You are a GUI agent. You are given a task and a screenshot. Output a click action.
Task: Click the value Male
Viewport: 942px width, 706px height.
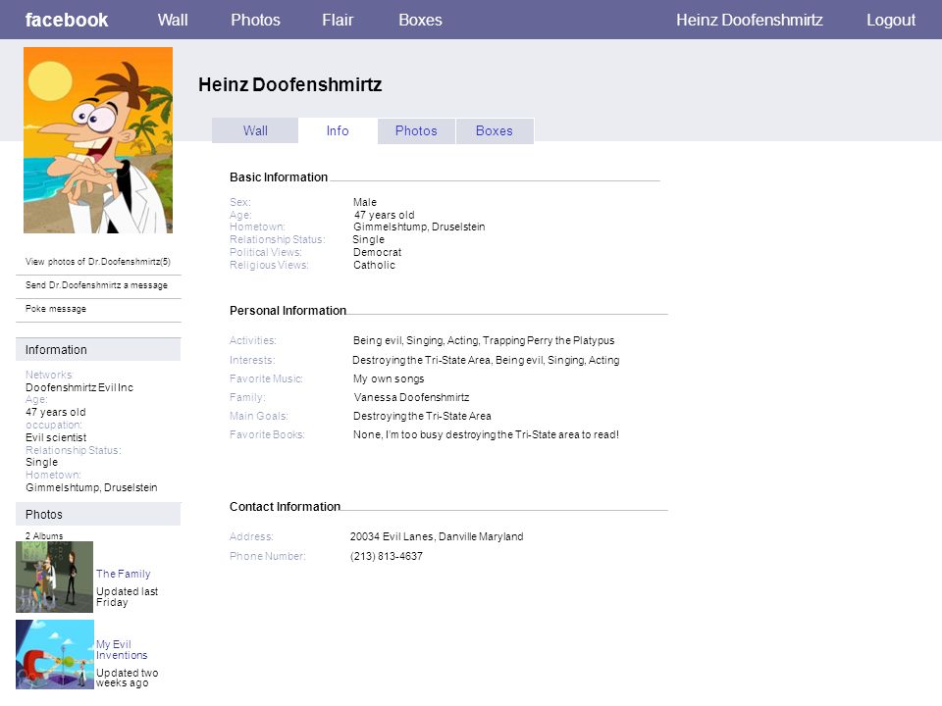(365, 202)
